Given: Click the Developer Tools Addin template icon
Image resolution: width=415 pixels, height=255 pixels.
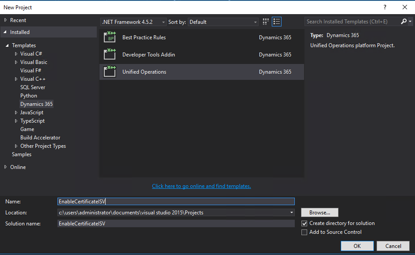Looking at the screenshot, I should point(109,55).
